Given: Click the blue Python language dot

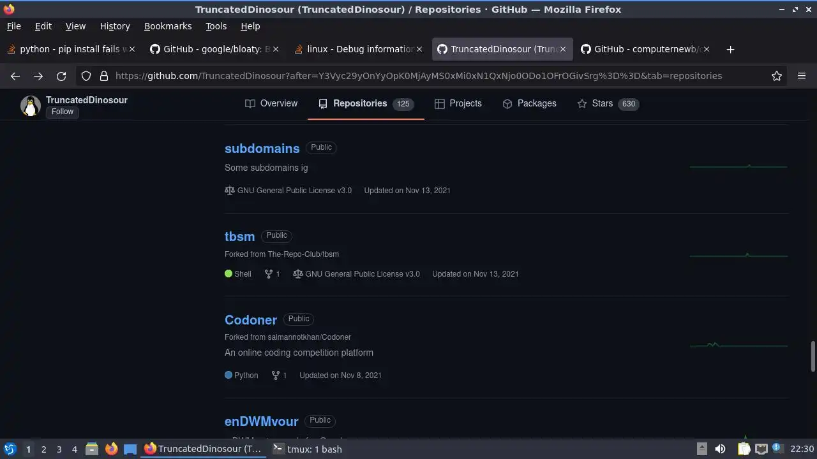Looking at the screenshot, I should pyautogui.click(x=229, y=375).
